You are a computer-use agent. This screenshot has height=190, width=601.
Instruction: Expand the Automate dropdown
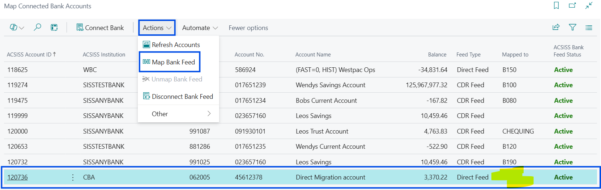tap(200, 28)
